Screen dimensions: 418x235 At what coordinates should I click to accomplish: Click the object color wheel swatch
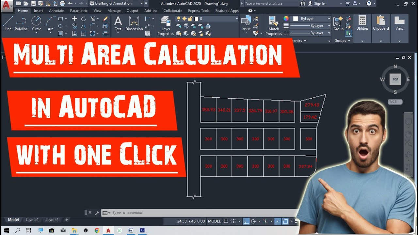click(x=286, y=19)
